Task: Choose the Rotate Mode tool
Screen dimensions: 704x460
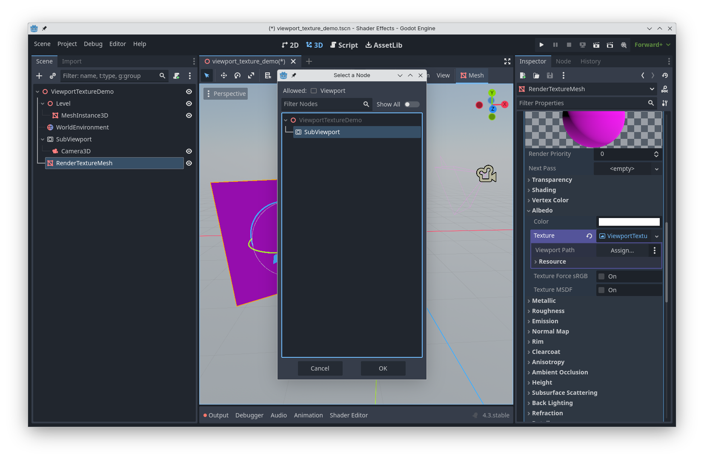Action: coord(238,75)
